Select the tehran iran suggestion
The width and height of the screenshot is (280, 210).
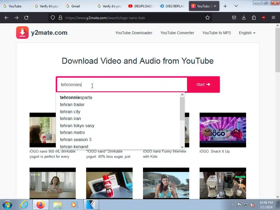pos(118,119)
